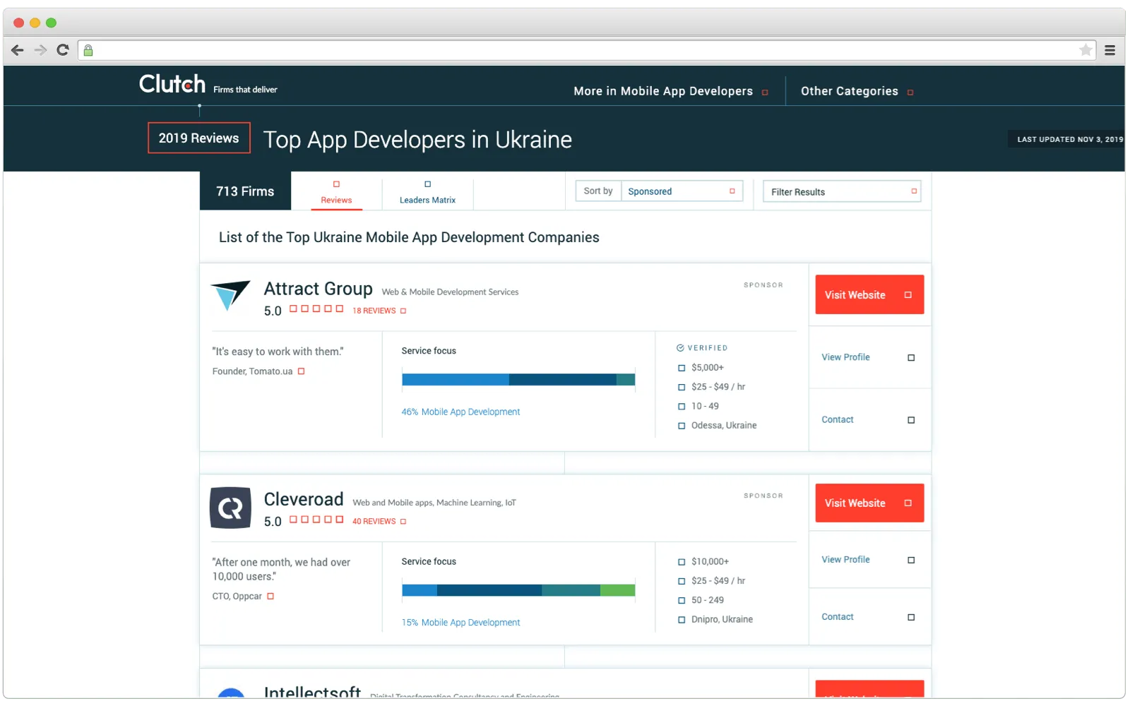Open 18 REVIEWS link
This screenshot has height=706, width=1130.
tap(374, 311)
